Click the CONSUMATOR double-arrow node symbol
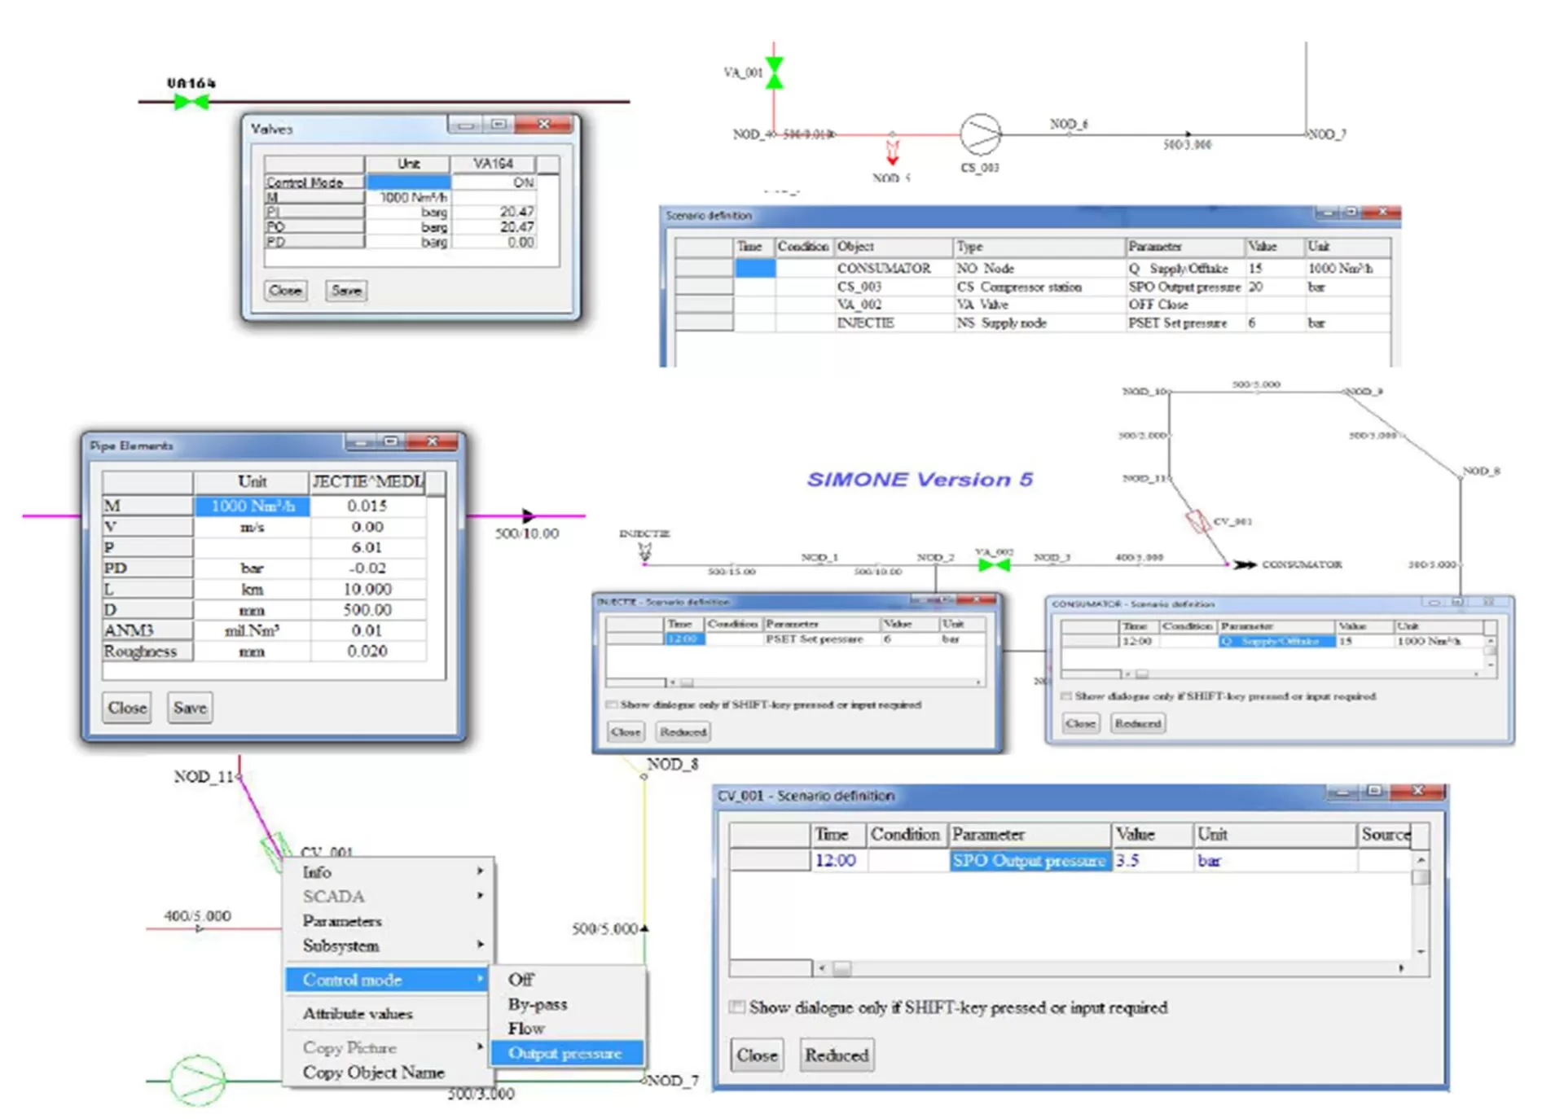Viewport: 1564px width, 1119px height. tap(1244, 564)
